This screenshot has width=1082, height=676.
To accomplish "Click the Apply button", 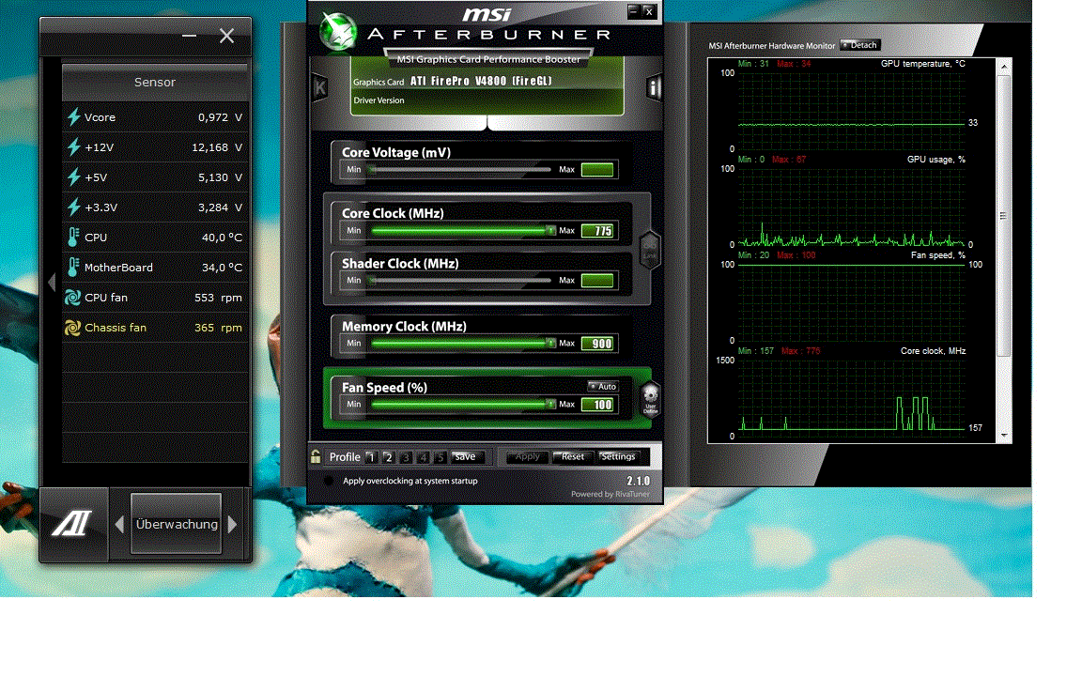I will [527, 456].
